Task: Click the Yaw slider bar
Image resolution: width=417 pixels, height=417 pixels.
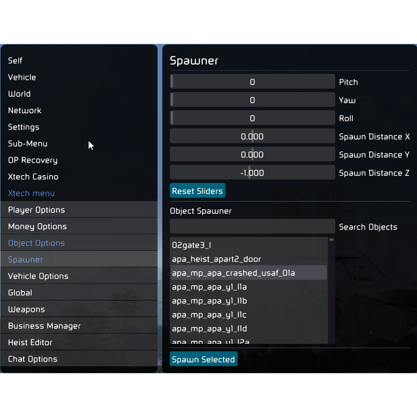Action: [x=252, y=100]
